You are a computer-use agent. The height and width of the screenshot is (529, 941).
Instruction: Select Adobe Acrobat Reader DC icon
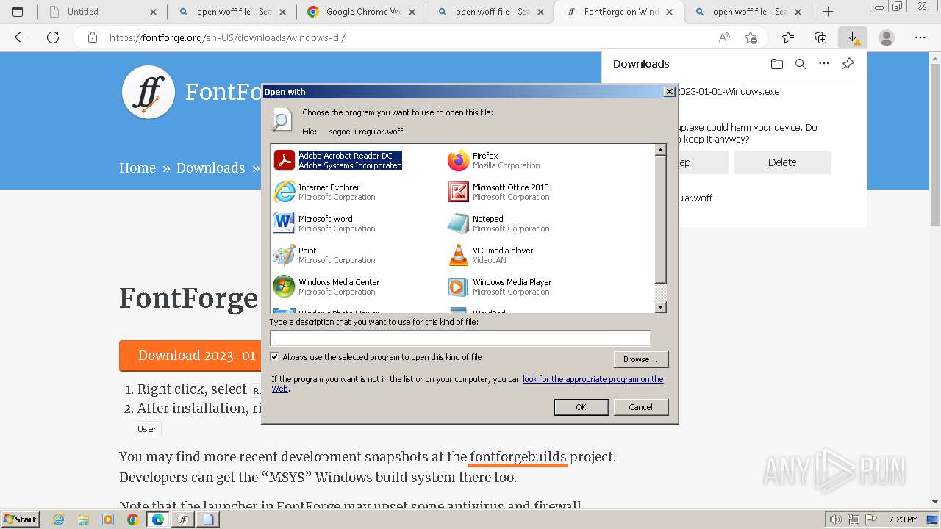pos(284,160)
